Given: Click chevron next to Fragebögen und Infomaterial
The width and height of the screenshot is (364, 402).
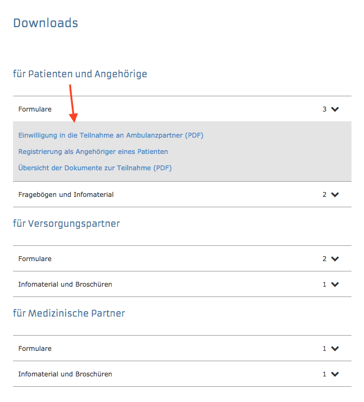Looking at the screenshot, I should (x=335, y=195).
